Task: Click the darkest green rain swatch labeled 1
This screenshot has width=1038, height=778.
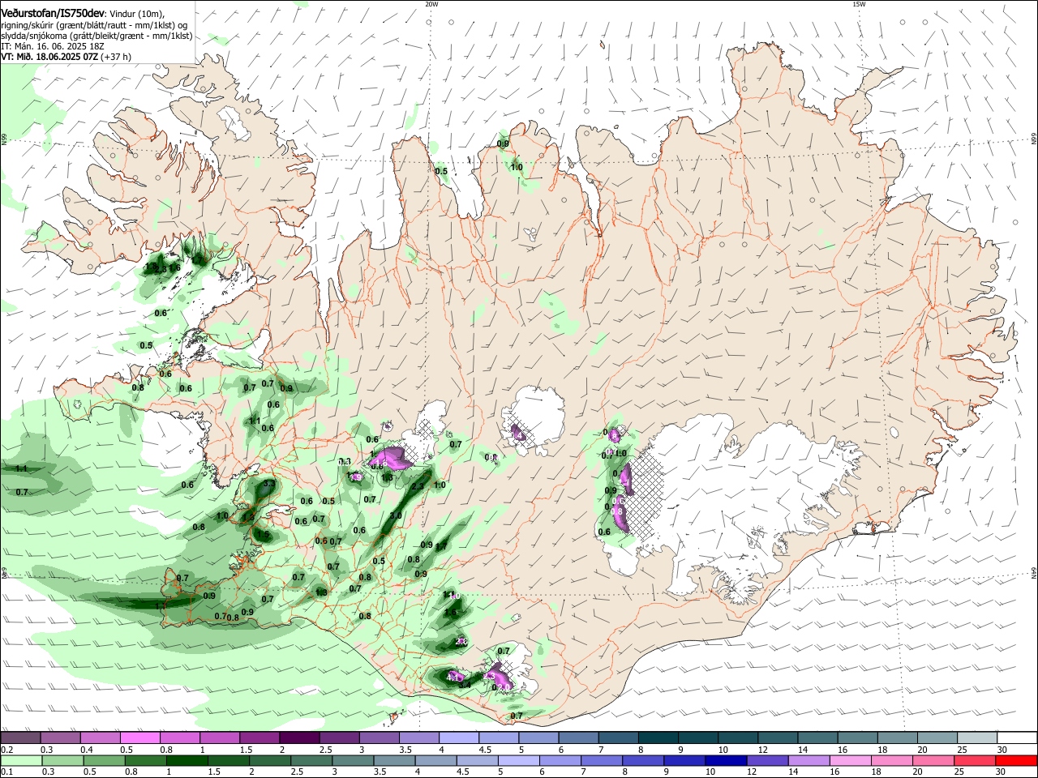Action: pyautogui.click(x=187, y=760)
